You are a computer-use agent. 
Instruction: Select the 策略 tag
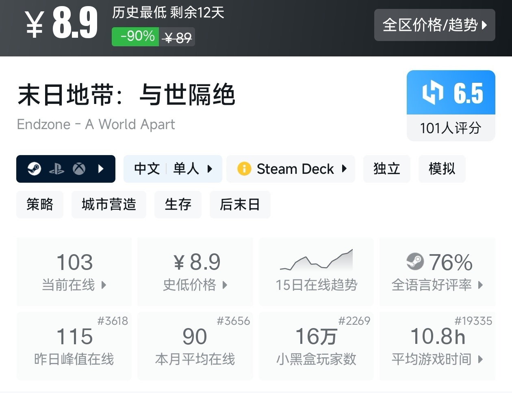[40, 204]
